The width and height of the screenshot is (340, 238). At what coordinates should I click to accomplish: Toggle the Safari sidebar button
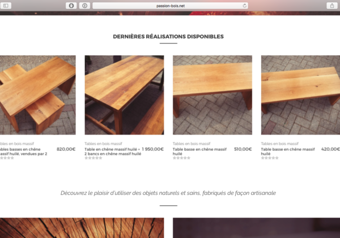tap(6, 6)
